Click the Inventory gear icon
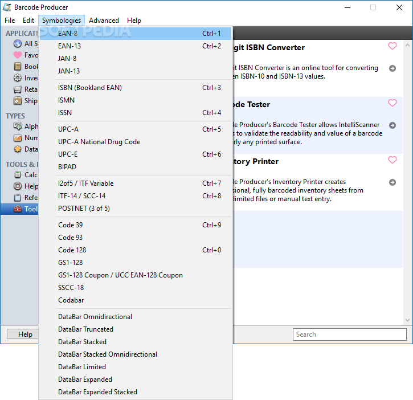The width and height of the screenshot is (413, 400). tap(18, 77)
